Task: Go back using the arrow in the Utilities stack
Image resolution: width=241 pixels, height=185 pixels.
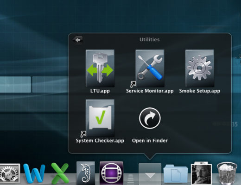Action: 78,40
